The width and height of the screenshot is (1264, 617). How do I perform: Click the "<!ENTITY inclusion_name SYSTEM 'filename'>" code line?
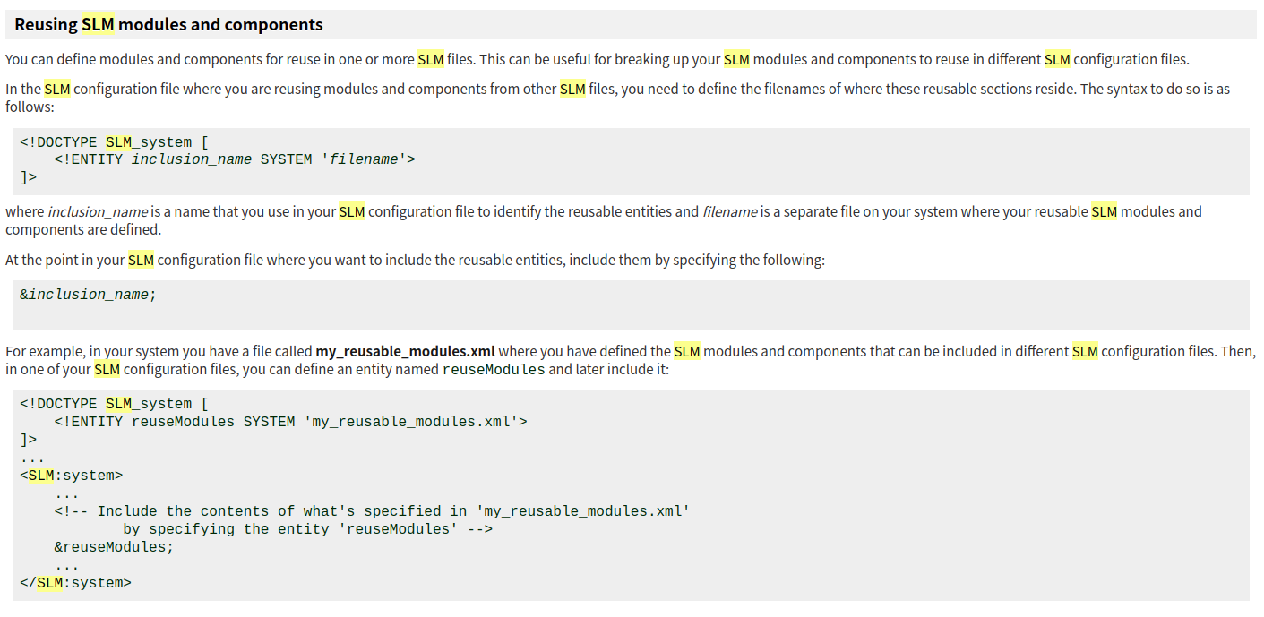pos(234,159)
